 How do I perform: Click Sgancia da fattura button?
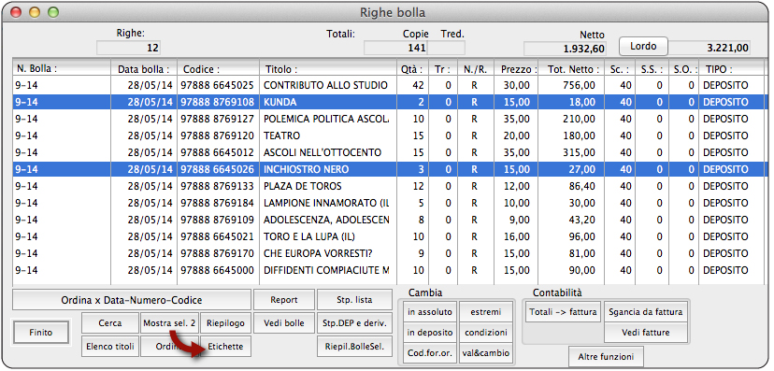[645, 312]
